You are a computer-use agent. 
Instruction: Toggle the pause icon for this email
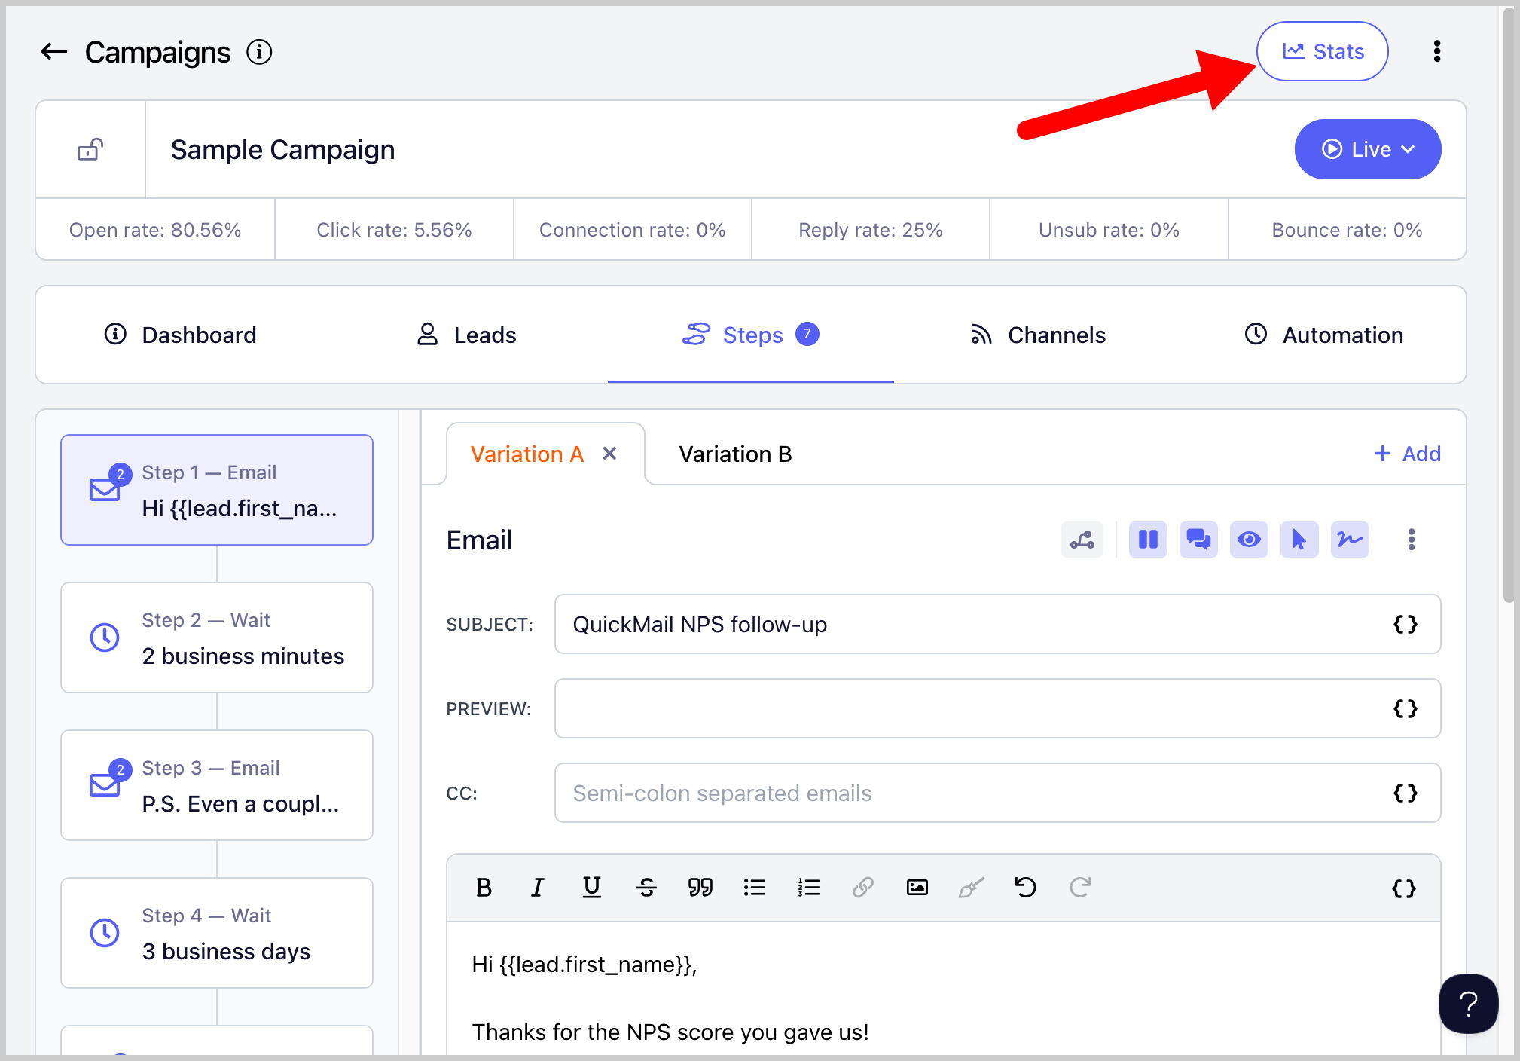[1148, 540]
